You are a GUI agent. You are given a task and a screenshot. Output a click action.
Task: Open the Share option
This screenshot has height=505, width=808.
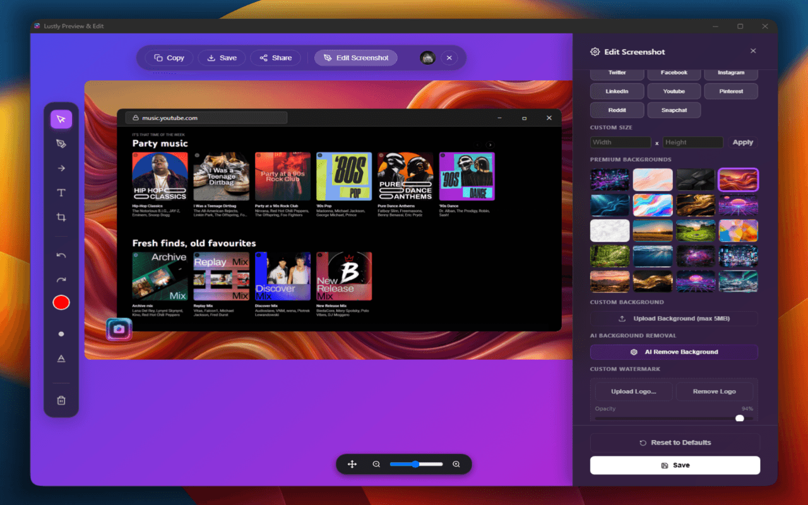pos(275,57)
